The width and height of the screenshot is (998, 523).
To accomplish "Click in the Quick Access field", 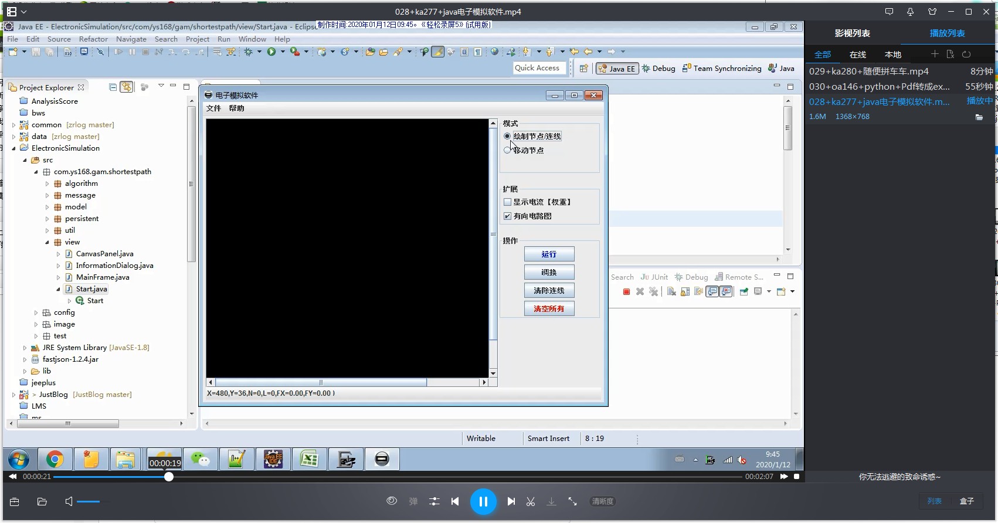I will pos(540,68).
